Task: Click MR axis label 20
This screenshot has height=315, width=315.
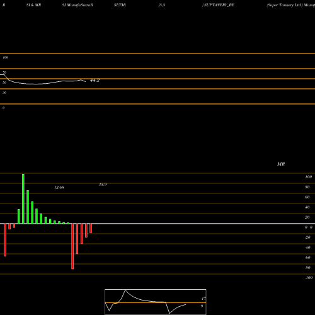Action: coord(307,217)
